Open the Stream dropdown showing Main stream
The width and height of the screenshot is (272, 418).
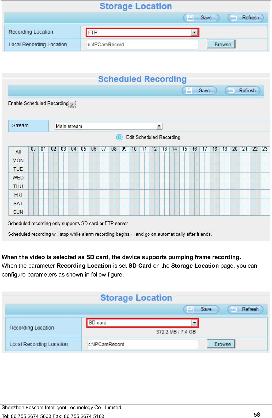coord(159,126)
